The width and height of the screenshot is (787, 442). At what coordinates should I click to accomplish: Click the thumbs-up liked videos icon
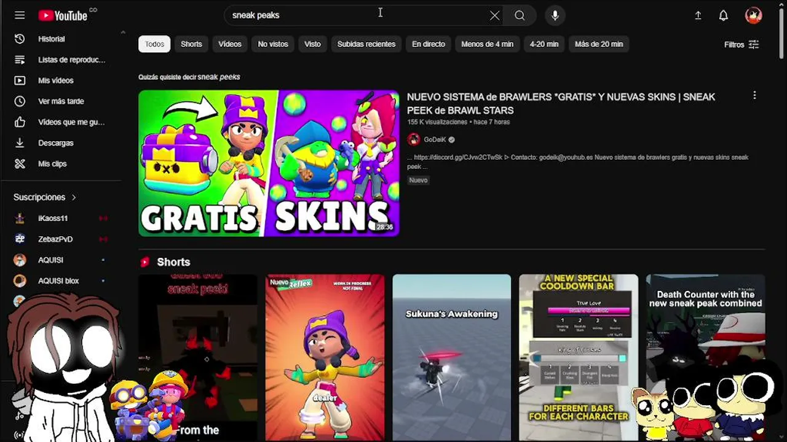pos(20,122)
